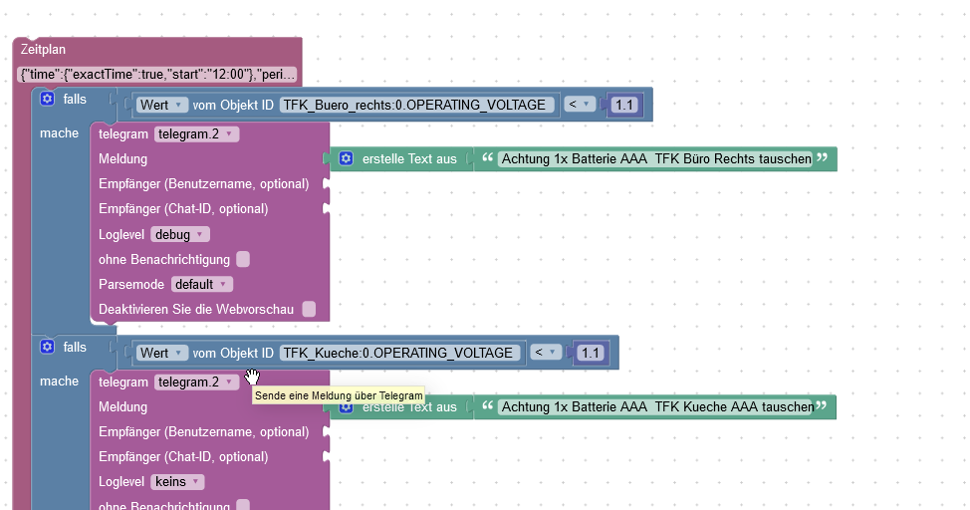970x510 pixels.
Task: Open gear on Büro Rechts erstelle Text block
Action: point(346,158)
